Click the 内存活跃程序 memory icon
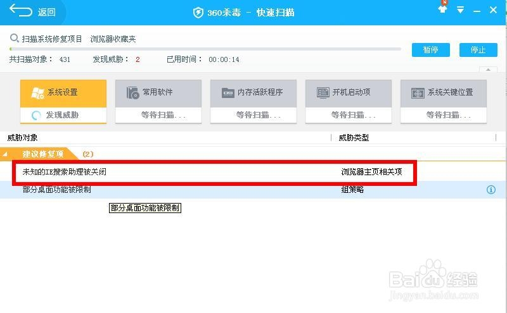 [x=228, y=93]
